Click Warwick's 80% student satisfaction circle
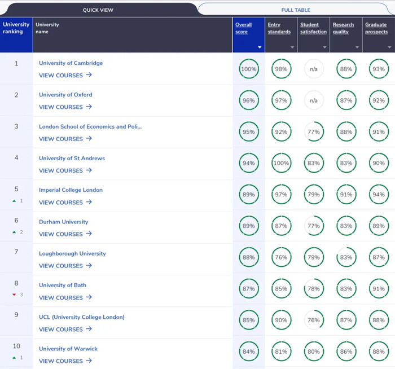This screenshot has width=395, height=369. pos(314,352)
